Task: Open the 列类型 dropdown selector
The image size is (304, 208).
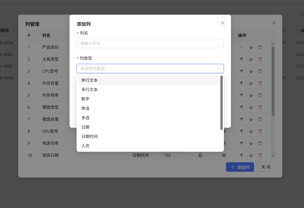Action: [150, 68]
